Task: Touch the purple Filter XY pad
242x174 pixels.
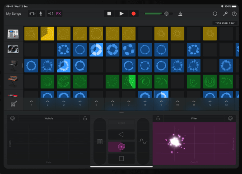Action: 194,143
